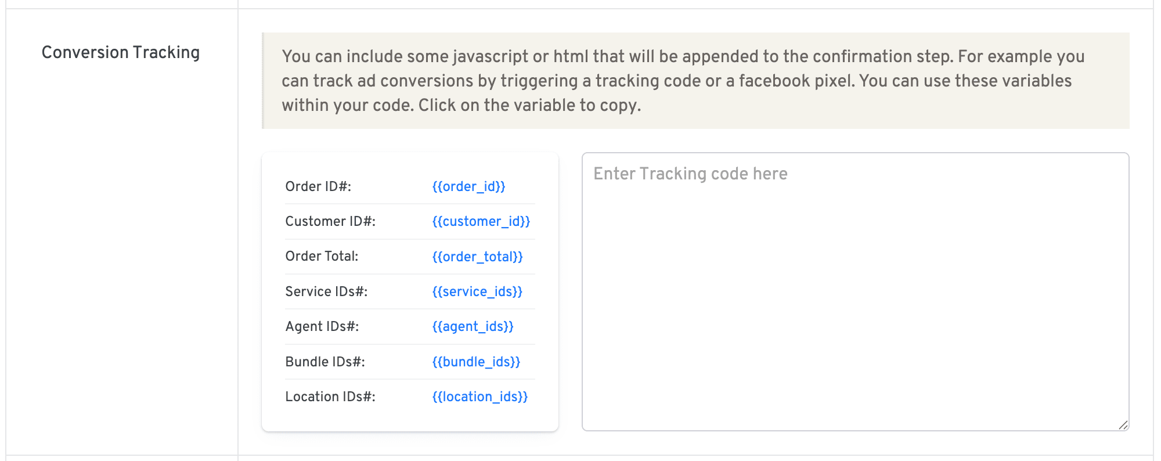Click the 'Order ID#:' row label
The height and width of the screenshot is (461, 1161).
[318, 186]
